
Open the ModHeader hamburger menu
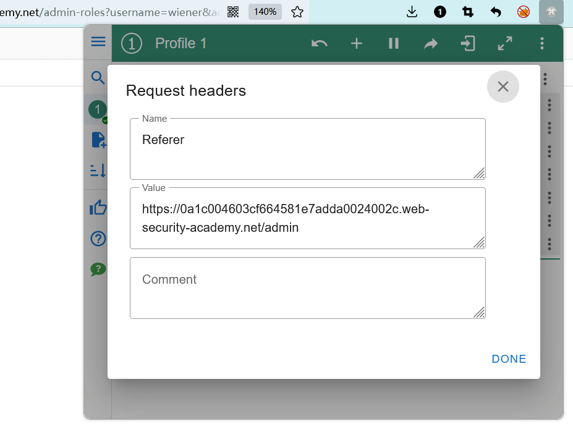click(98, 42)
